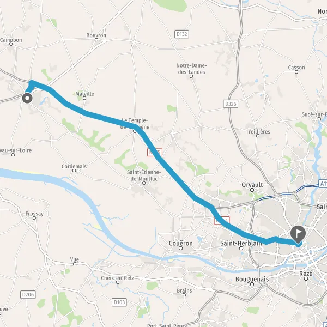Select the Couëron city label

point(180,243)
